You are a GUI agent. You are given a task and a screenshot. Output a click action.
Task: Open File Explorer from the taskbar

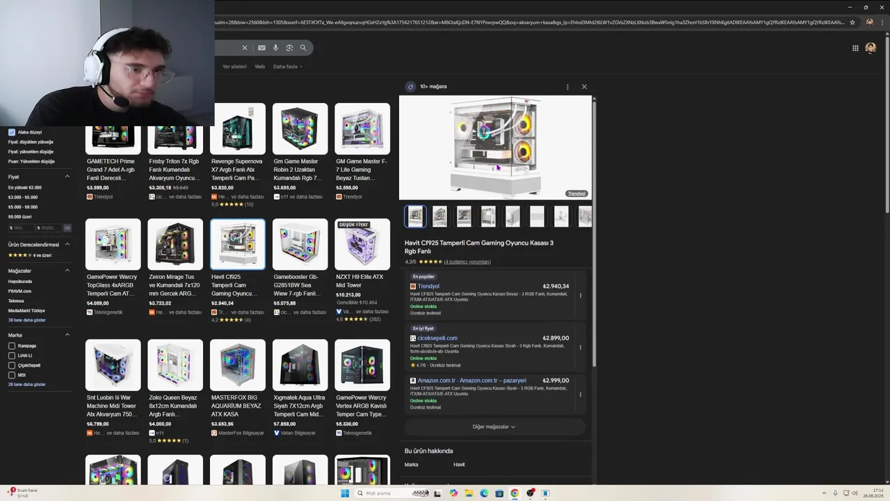point(469,493)
